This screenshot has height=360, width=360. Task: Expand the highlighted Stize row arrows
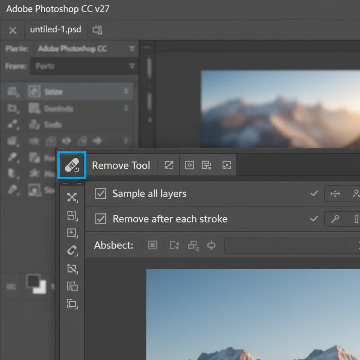[x=126, y=92]
